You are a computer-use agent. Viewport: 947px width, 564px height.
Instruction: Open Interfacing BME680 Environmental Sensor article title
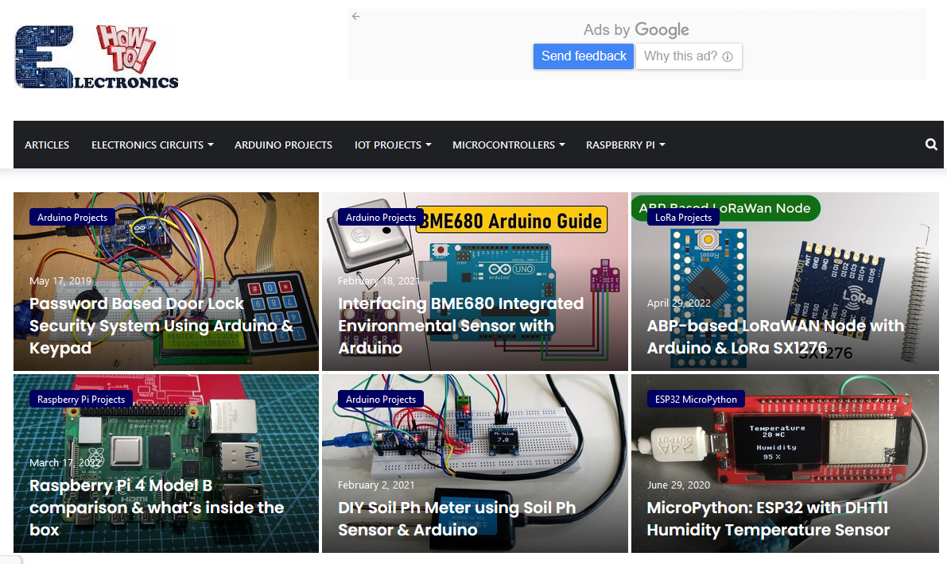pos(461,326)
